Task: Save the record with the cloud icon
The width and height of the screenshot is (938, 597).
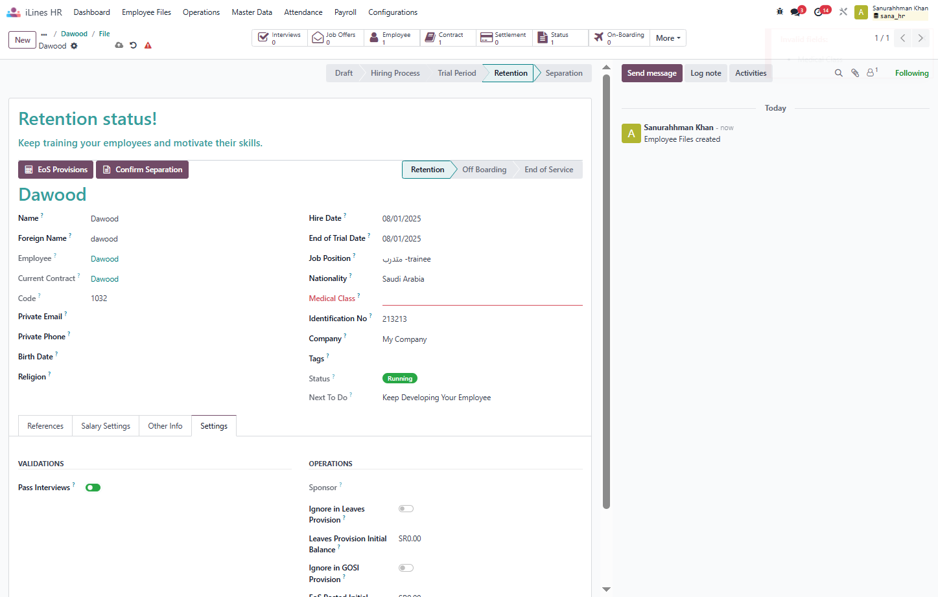Action: pyautogui.click(x=119, y=45)
